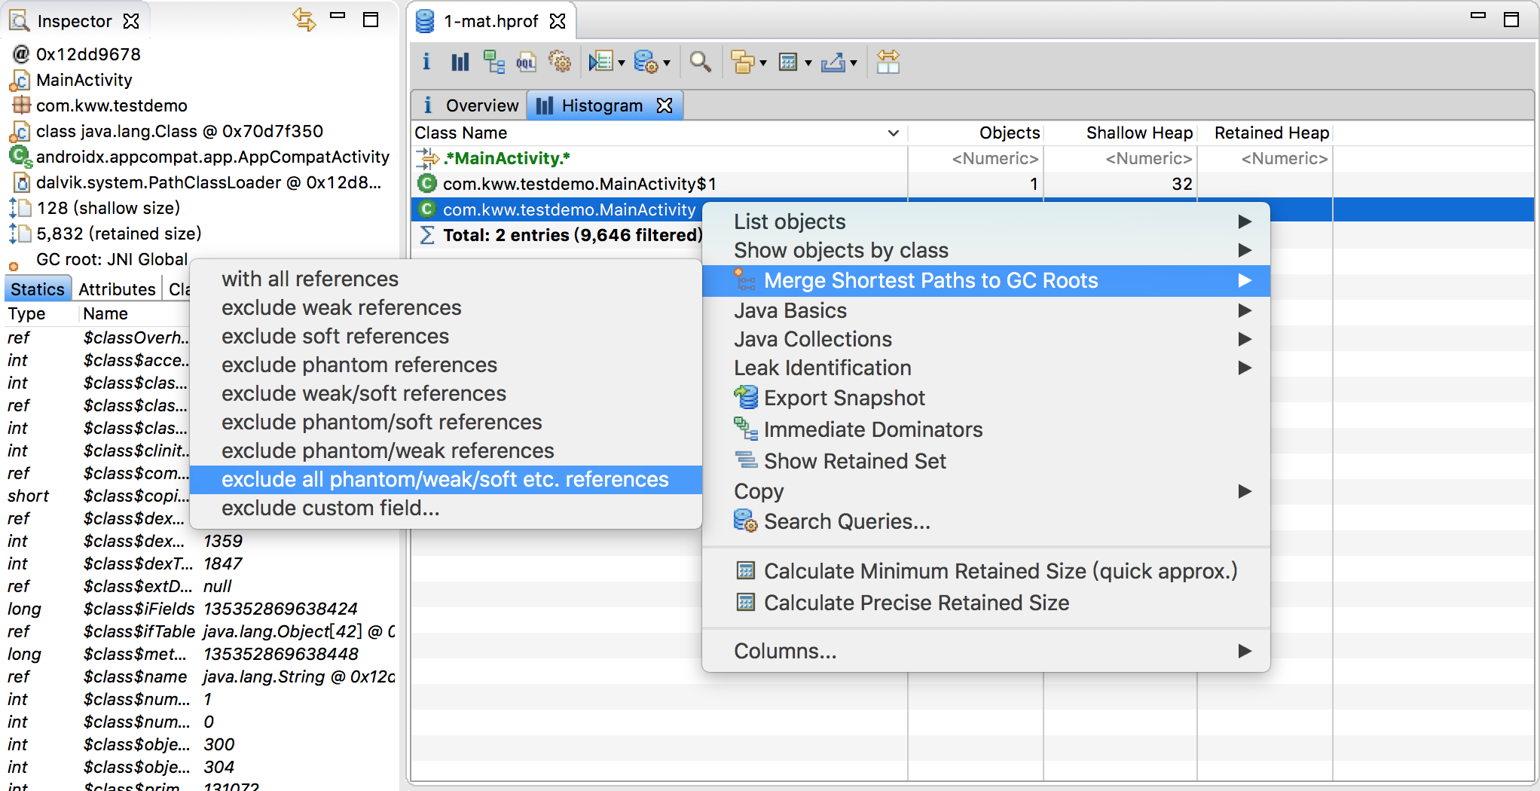Choose 'exclude phantom references' option
This screenshot has height=791, width=1540.
tap(446, 365)
